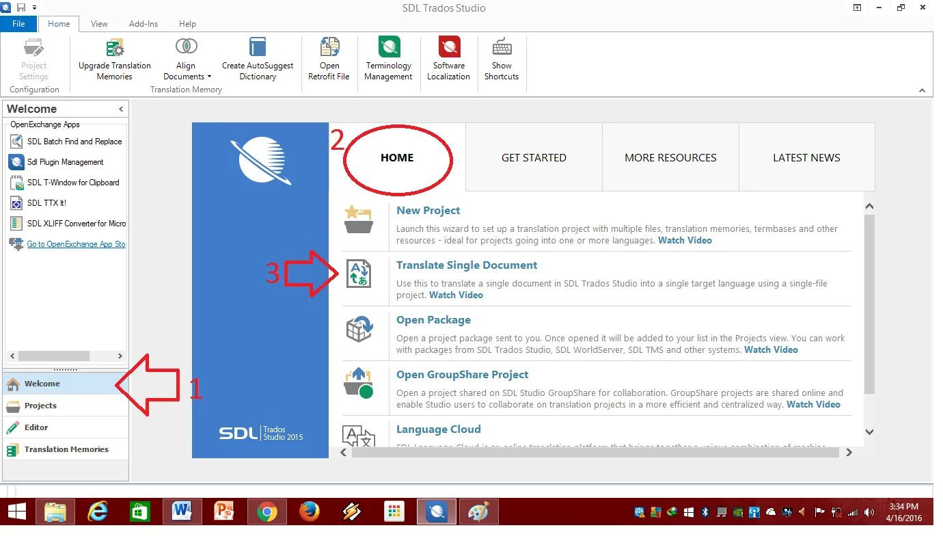Viewport: 943px width, 543px height.
Task: Open Create AutoSuggest Dictionary tool
Action: (x=258, y=59)
